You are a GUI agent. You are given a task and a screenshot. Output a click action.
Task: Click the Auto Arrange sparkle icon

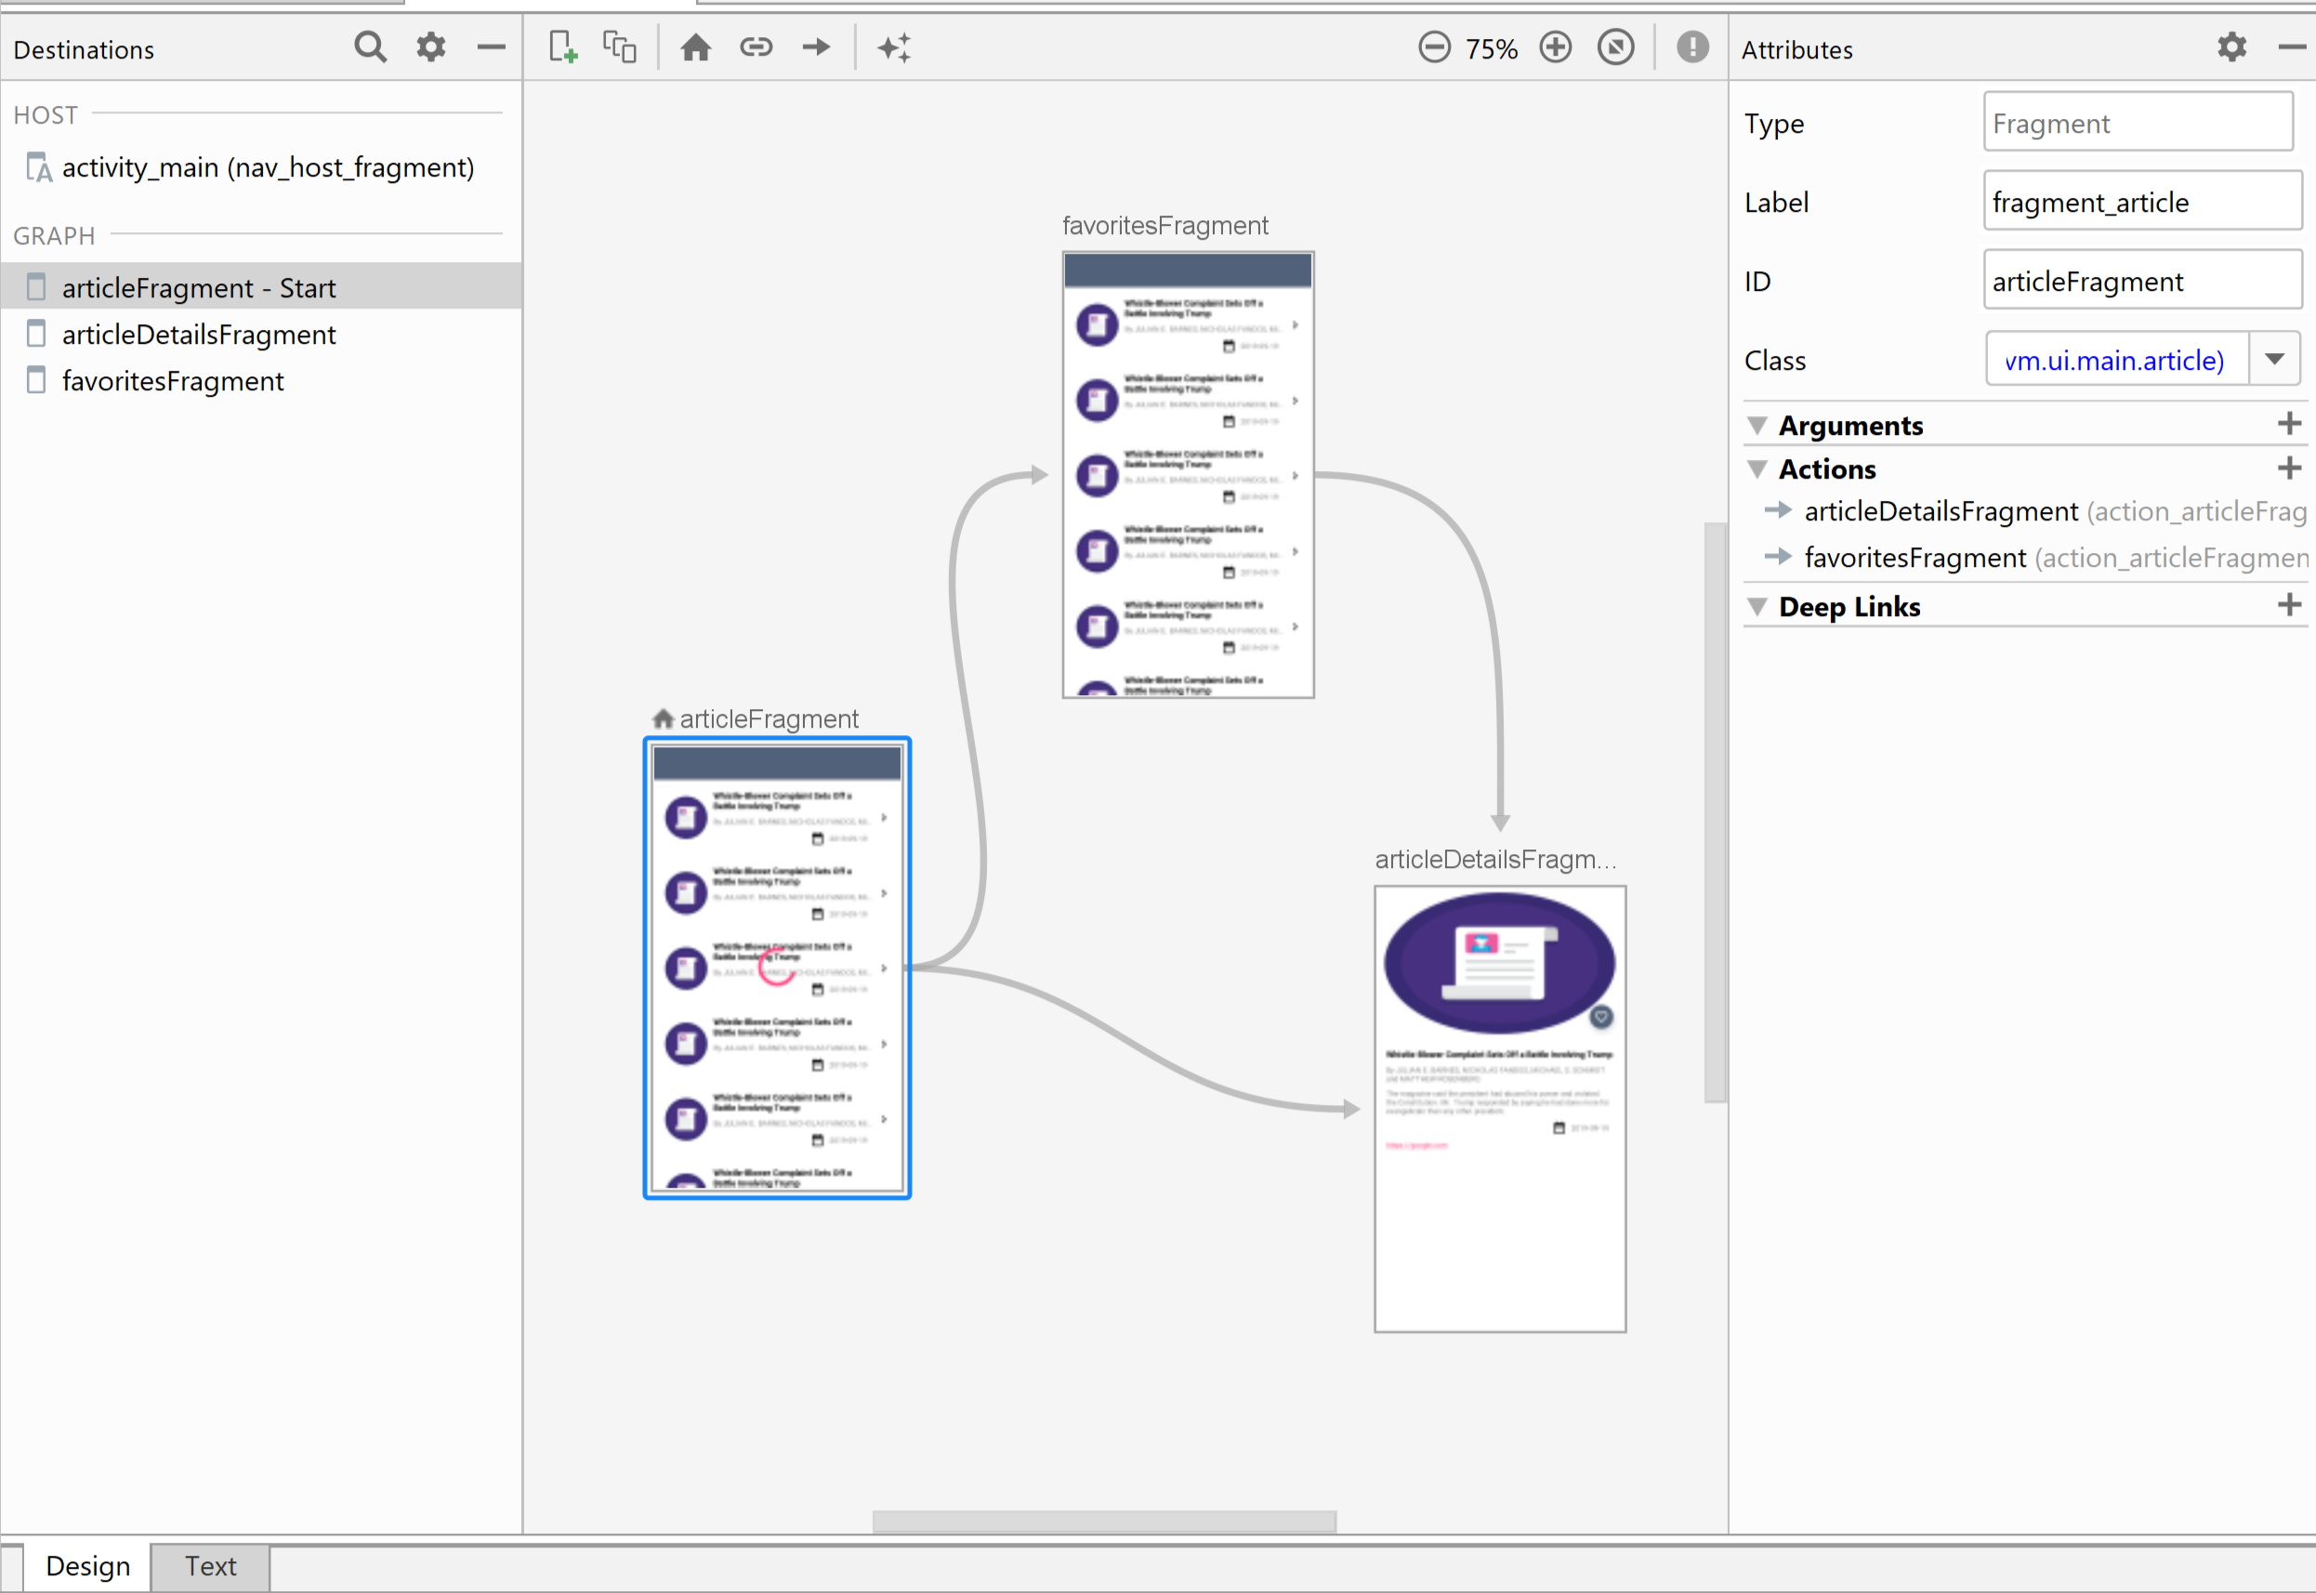pyautogui.click(x=894, y=46)
